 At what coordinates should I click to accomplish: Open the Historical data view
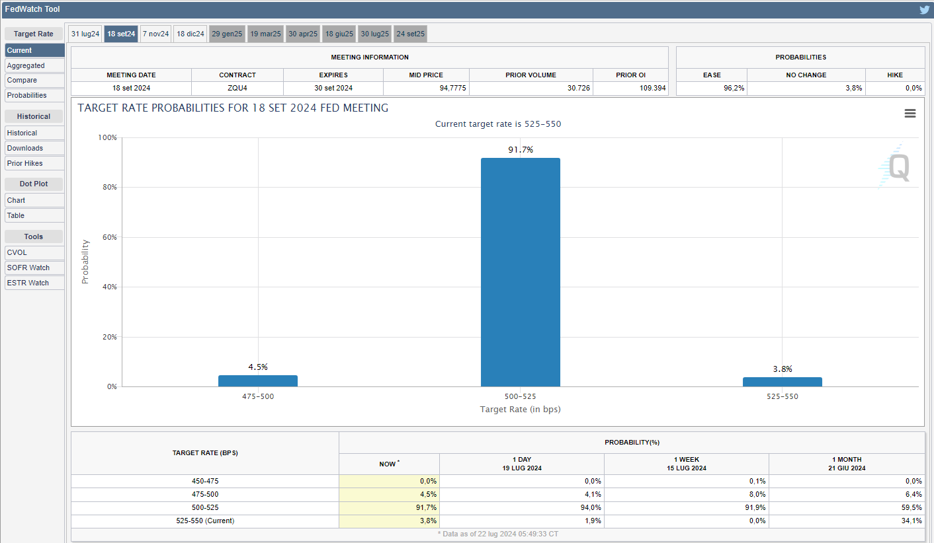(34, 133)
